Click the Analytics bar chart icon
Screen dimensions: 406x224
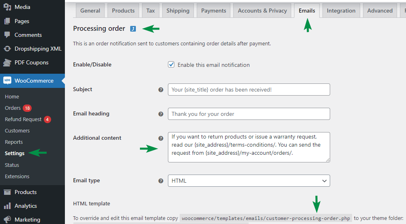tap(7, 206)
